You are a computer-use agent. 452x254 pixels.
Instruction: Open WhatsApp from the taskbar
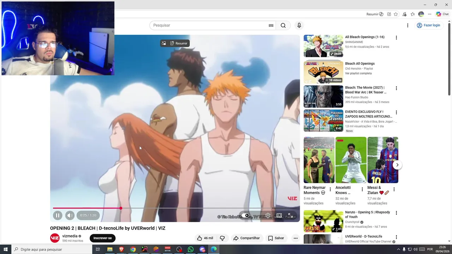(x=191, y=249)
